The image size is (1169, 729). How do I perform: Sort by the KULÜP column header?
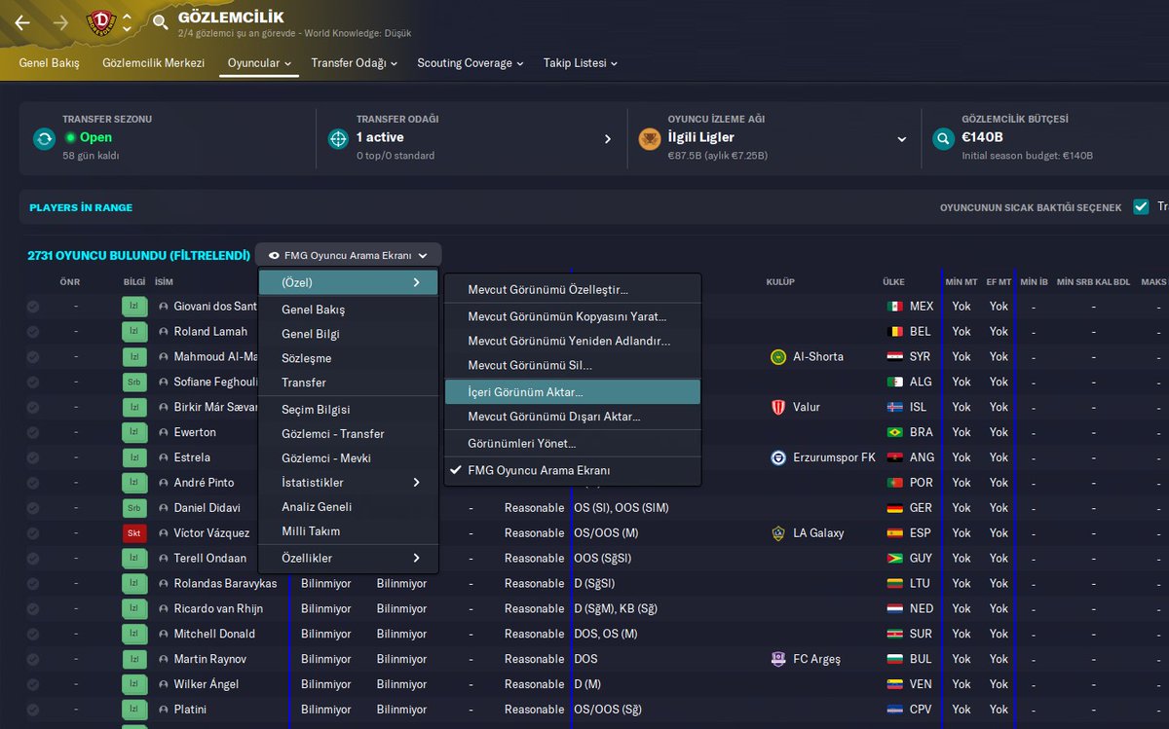point(780,282)
